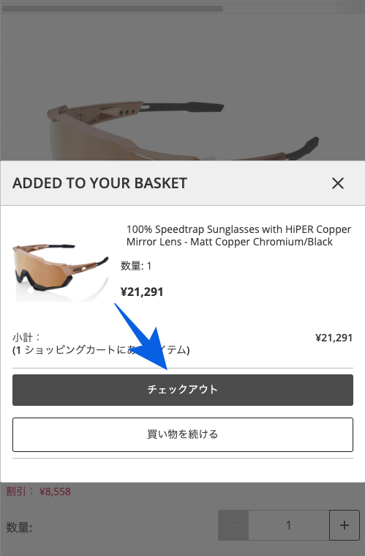Focus the quantity field showing 1
The height and width of the screenshot is (556, 365).
[288, 525]
